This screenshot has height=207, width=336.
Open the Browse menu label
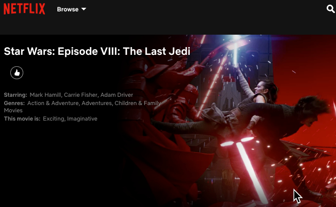pos(68,9)
